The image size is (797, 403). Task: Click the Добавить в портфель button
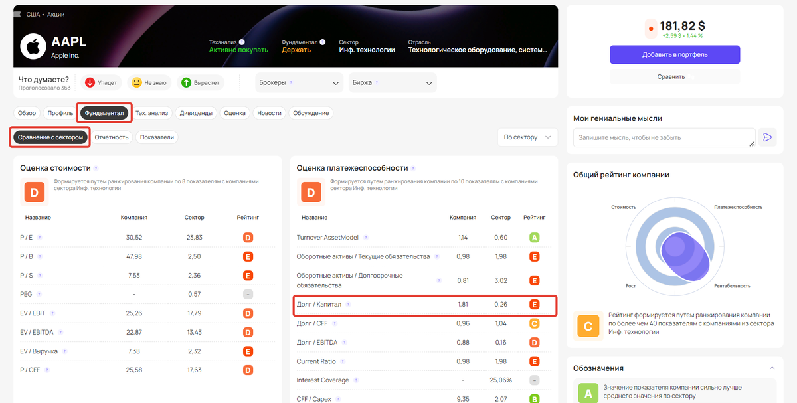coord(675,54)
